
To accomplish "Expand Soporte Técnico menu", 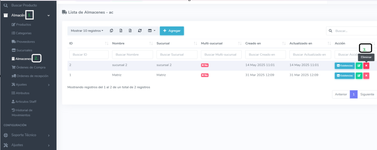I will point(28,135).
